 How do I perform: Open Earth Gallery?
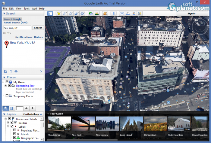(33, 114)
